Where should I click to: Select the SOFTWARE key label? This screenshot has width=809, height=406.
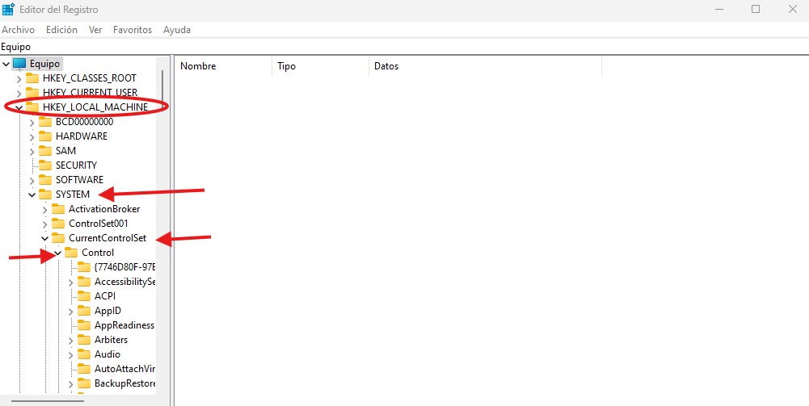[79, 180]
